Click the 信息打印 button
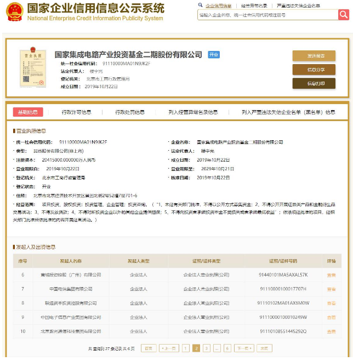This screenshot has width=353, height=361. (314, 83)
